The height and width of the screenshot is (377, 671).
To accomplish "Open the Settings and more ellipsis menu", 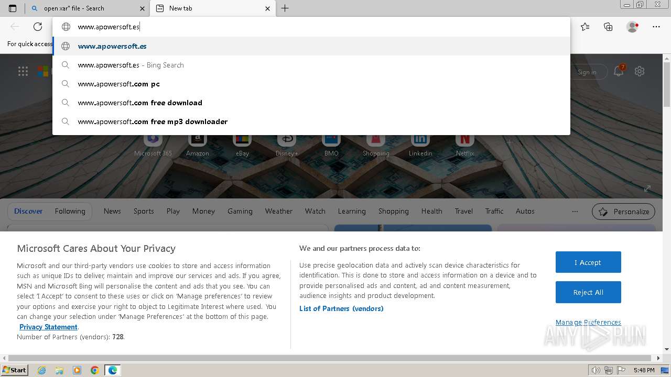I will (x=656, y=27).
